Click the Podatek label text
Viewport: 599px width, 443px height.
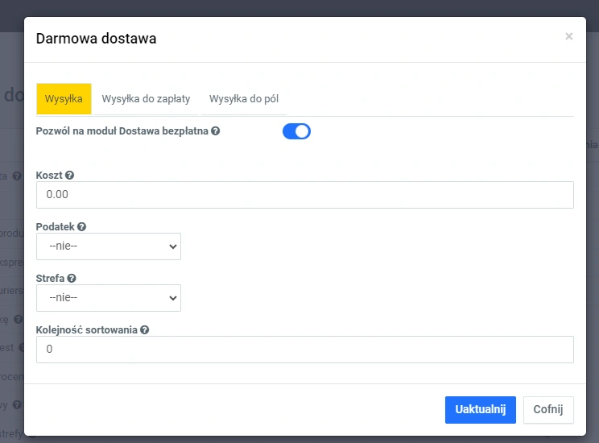[x=55, y=227]
